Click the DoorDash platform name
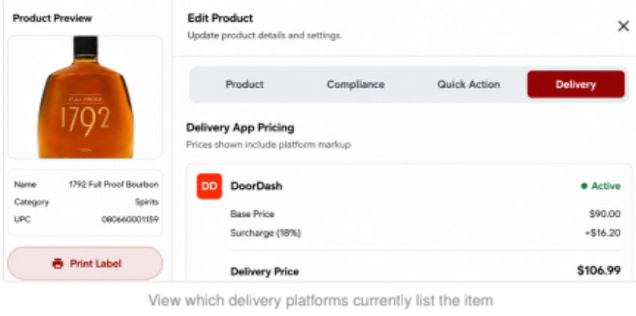 pyautogui.click(x=256, y=186)
